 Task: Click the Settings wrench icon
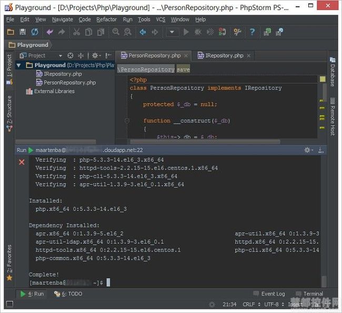click(237, 32)
